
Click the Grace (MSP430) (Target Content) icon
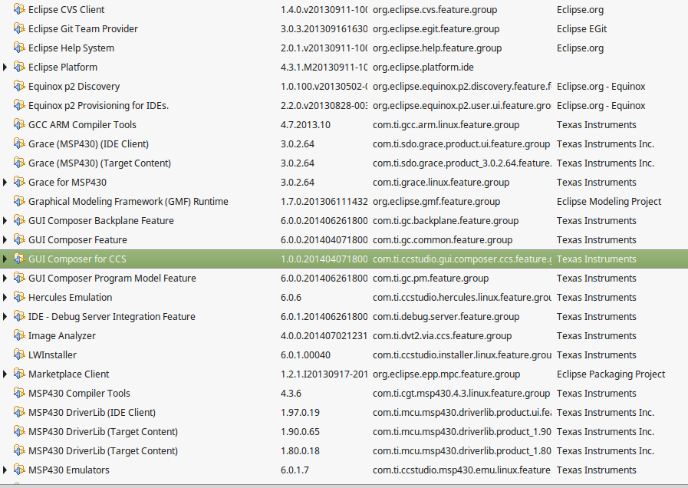[x=19, y=163]
